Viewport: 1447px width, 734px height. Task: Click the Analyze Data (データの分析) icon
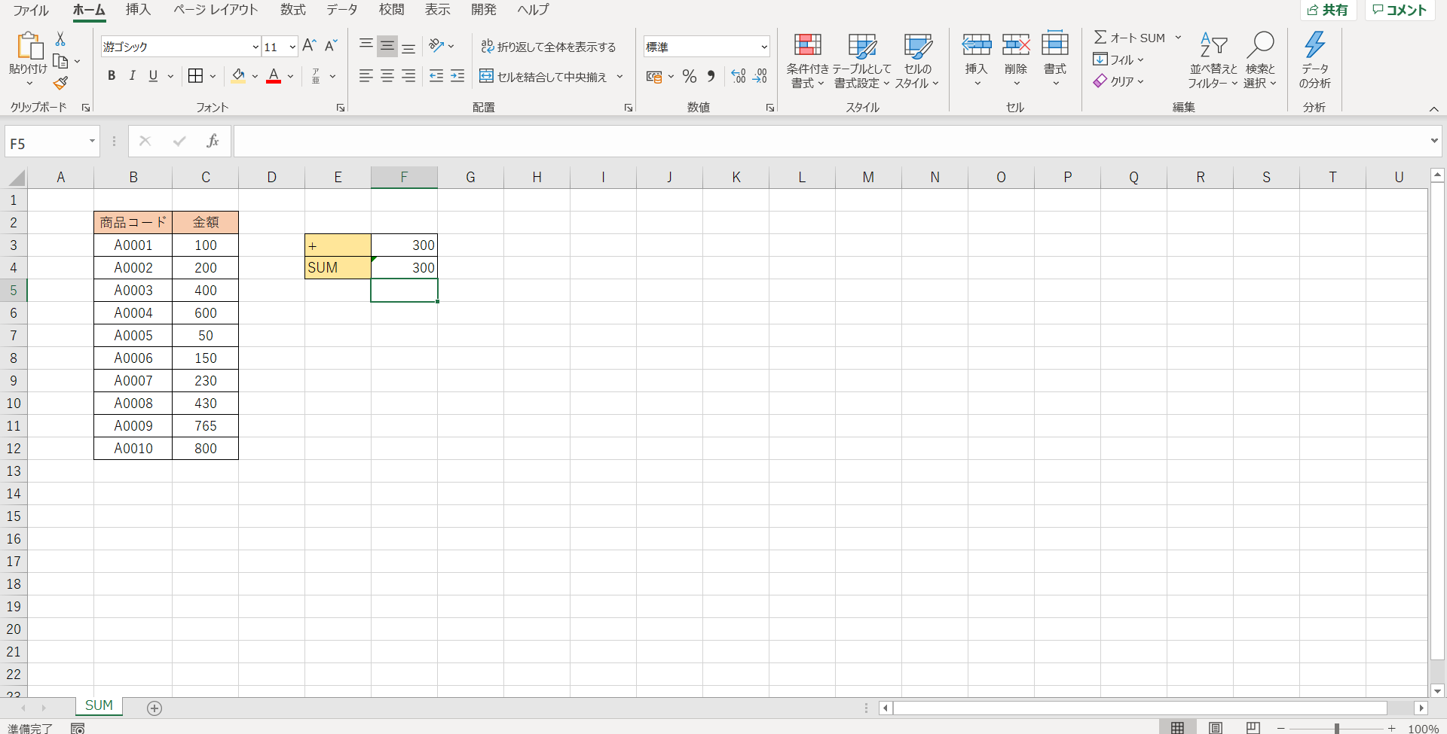1314,60
